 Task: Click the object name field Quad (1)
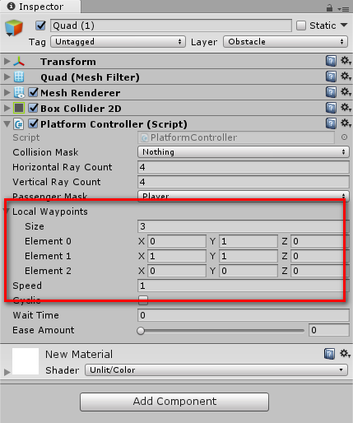coord(171,26)
